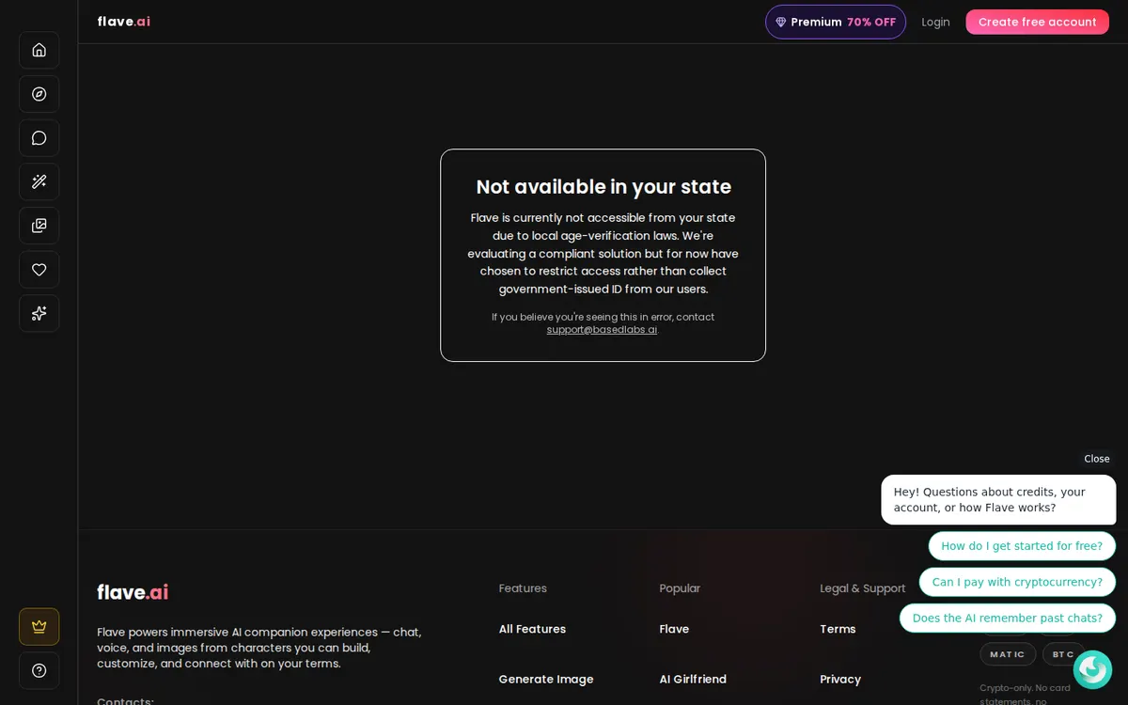
Task: Choose 'Does the AI remember past chats?'
Action: [x=1008, y=618]
